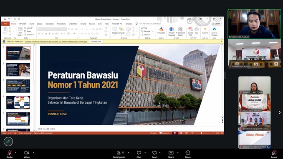Screen dimensions: 283x159
Task: Select slide 2 thumbnail in slide panel
Action: tap(18, 70)
